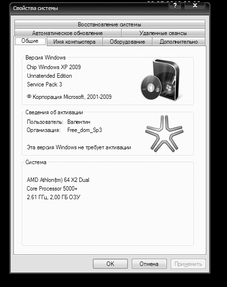The width and height of the screenshot is (227, 287).
Task: Switch to Автоматическое обновление tab
Action: (67, 33)
